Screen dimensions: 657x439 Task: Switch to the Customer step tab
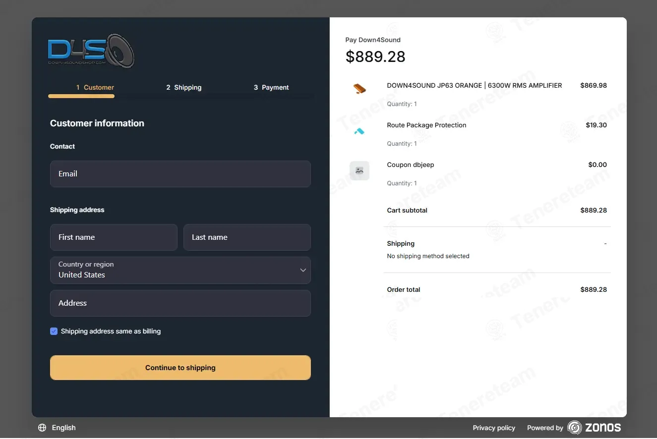coord(95,87)
